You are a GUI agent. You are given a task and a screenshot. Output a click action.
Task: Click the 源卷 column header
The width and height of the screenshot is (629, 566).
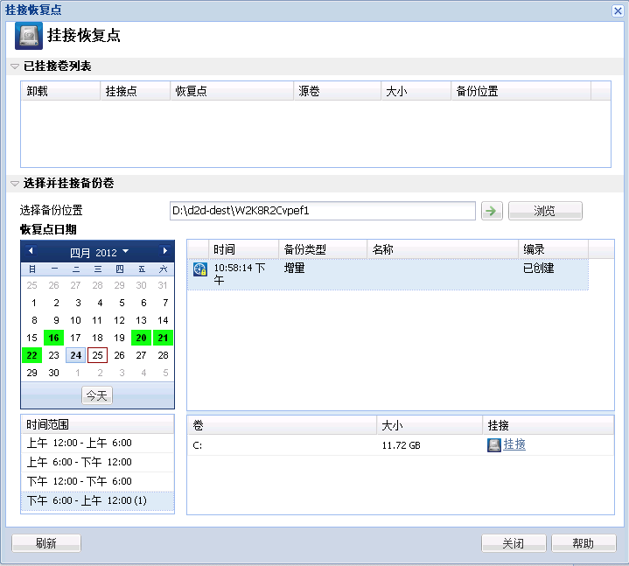click(338, 91)
